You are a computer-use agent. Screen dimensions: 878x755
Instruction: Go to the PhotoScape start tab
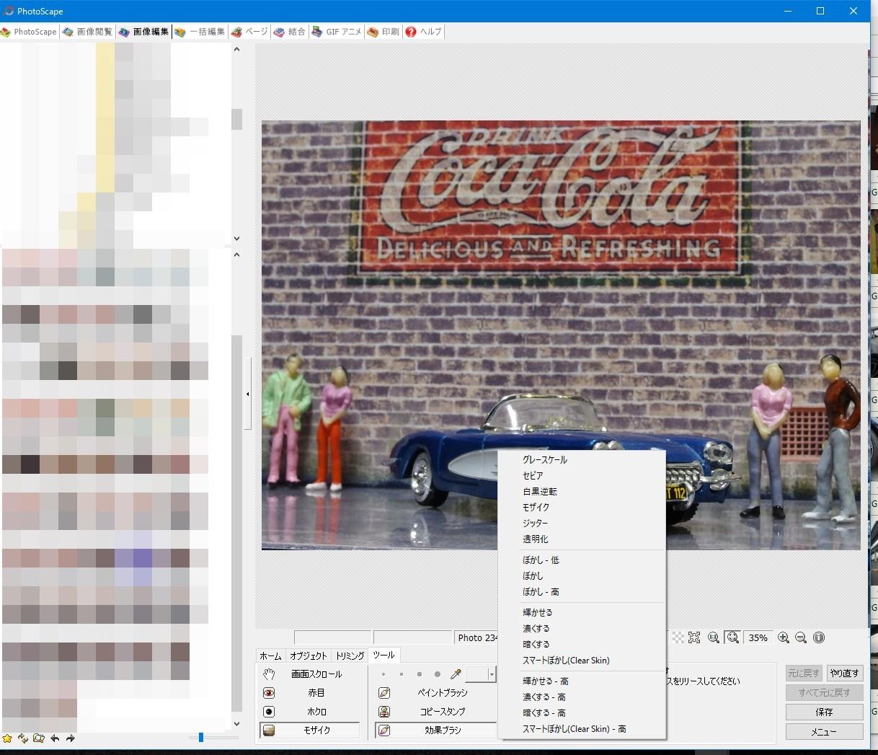click(29, 32)
